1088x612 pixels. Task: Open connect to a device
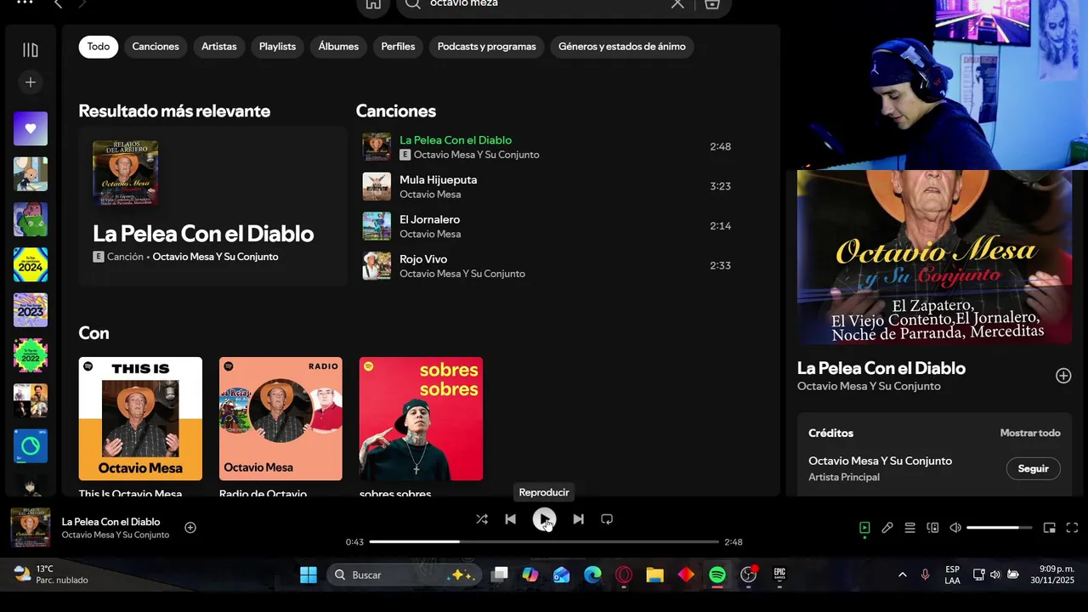click(x=932, y=528)
